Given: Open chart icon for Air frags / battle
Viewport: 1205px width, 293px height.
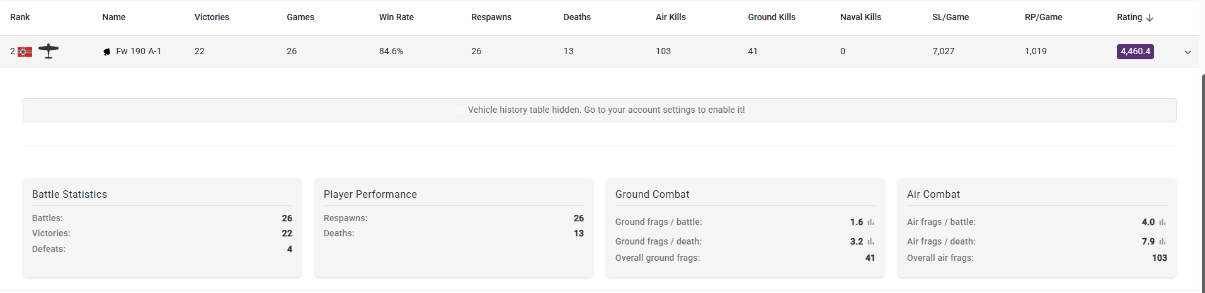Looking at the screenshot, I should pos(1162,222).
